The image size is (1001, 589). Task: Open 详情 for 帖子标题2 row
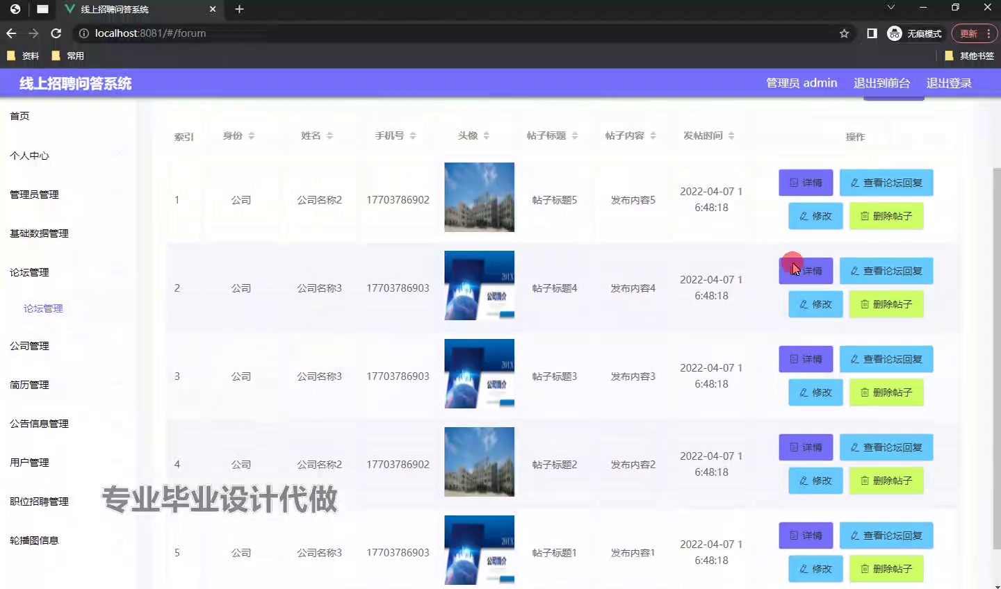(x=806, y=447)
